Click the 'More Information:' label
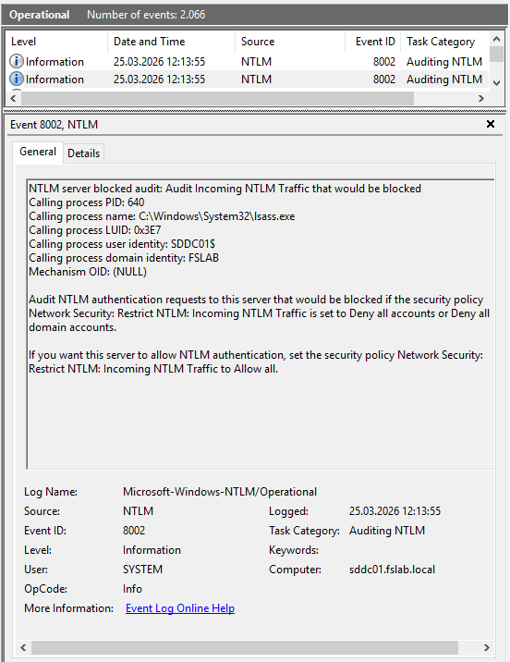The image size is (510, 662). point(68,608)
